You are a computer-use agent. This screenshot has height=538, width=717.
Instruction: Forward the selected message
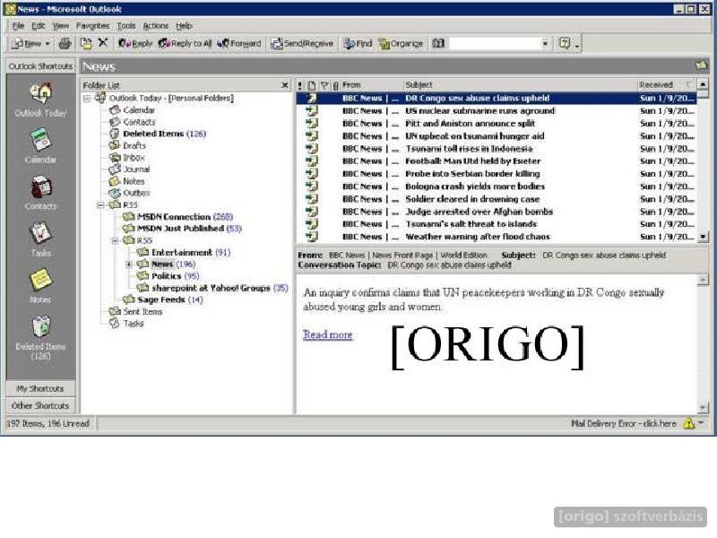click(x=239, y=43)
